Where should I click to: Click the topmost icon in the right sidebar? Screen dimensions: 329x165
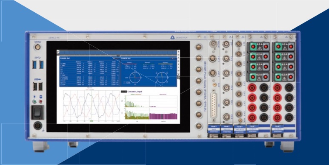pyautogui.click(x=178, y=51)
